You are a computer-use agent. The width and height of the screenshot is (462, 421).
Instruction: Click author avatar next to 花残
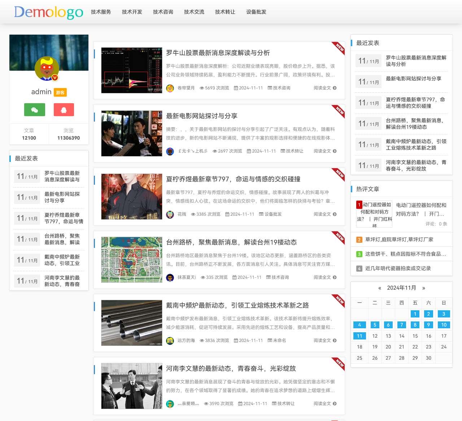click(170, 214)
